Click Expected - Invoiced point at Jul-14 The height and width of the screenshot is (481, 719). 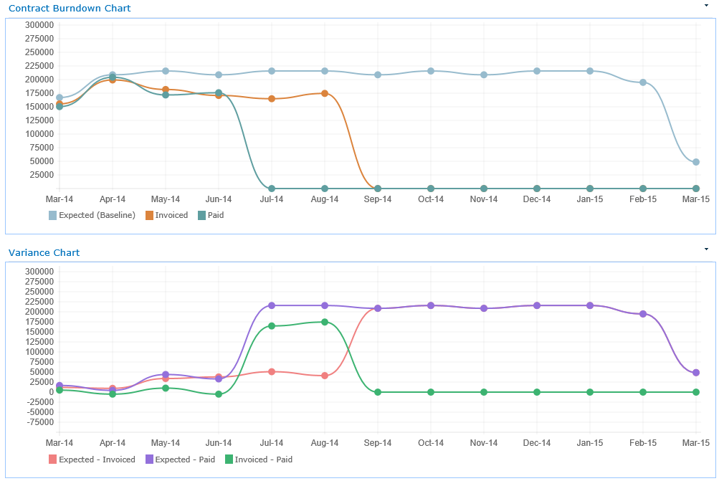[272, 371]
